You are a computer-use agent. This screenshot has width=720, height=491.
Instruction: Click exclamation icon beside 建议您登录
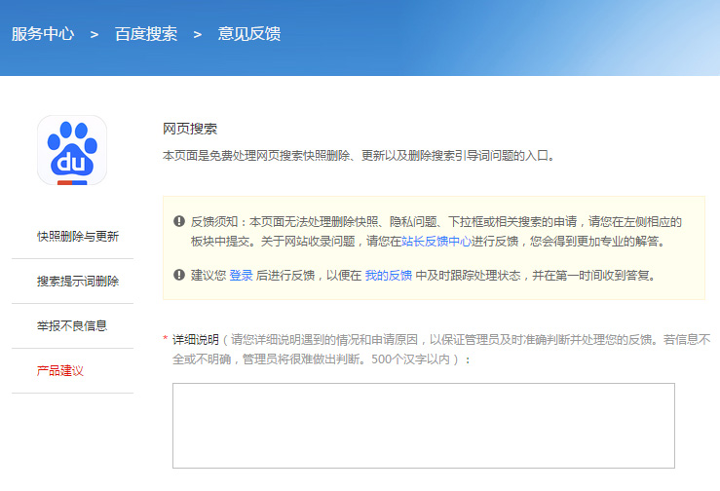pyautogui.click(x=179, y=275)
